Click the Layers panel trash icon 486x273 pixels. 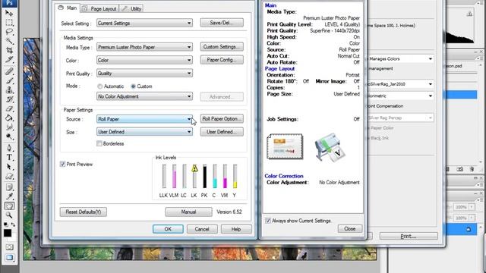(x=472, y=169)
